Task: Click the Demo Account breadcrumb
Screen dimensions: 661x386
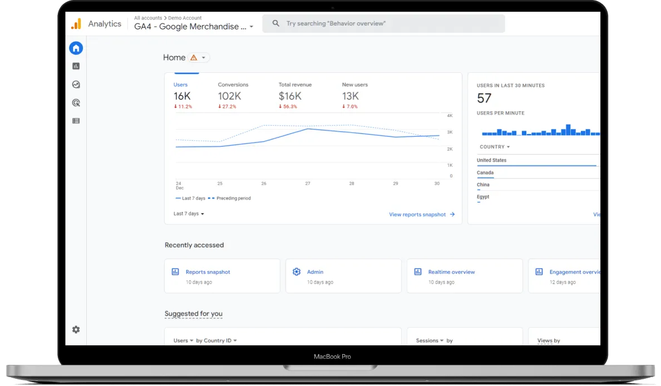Action: coord(185,18)
